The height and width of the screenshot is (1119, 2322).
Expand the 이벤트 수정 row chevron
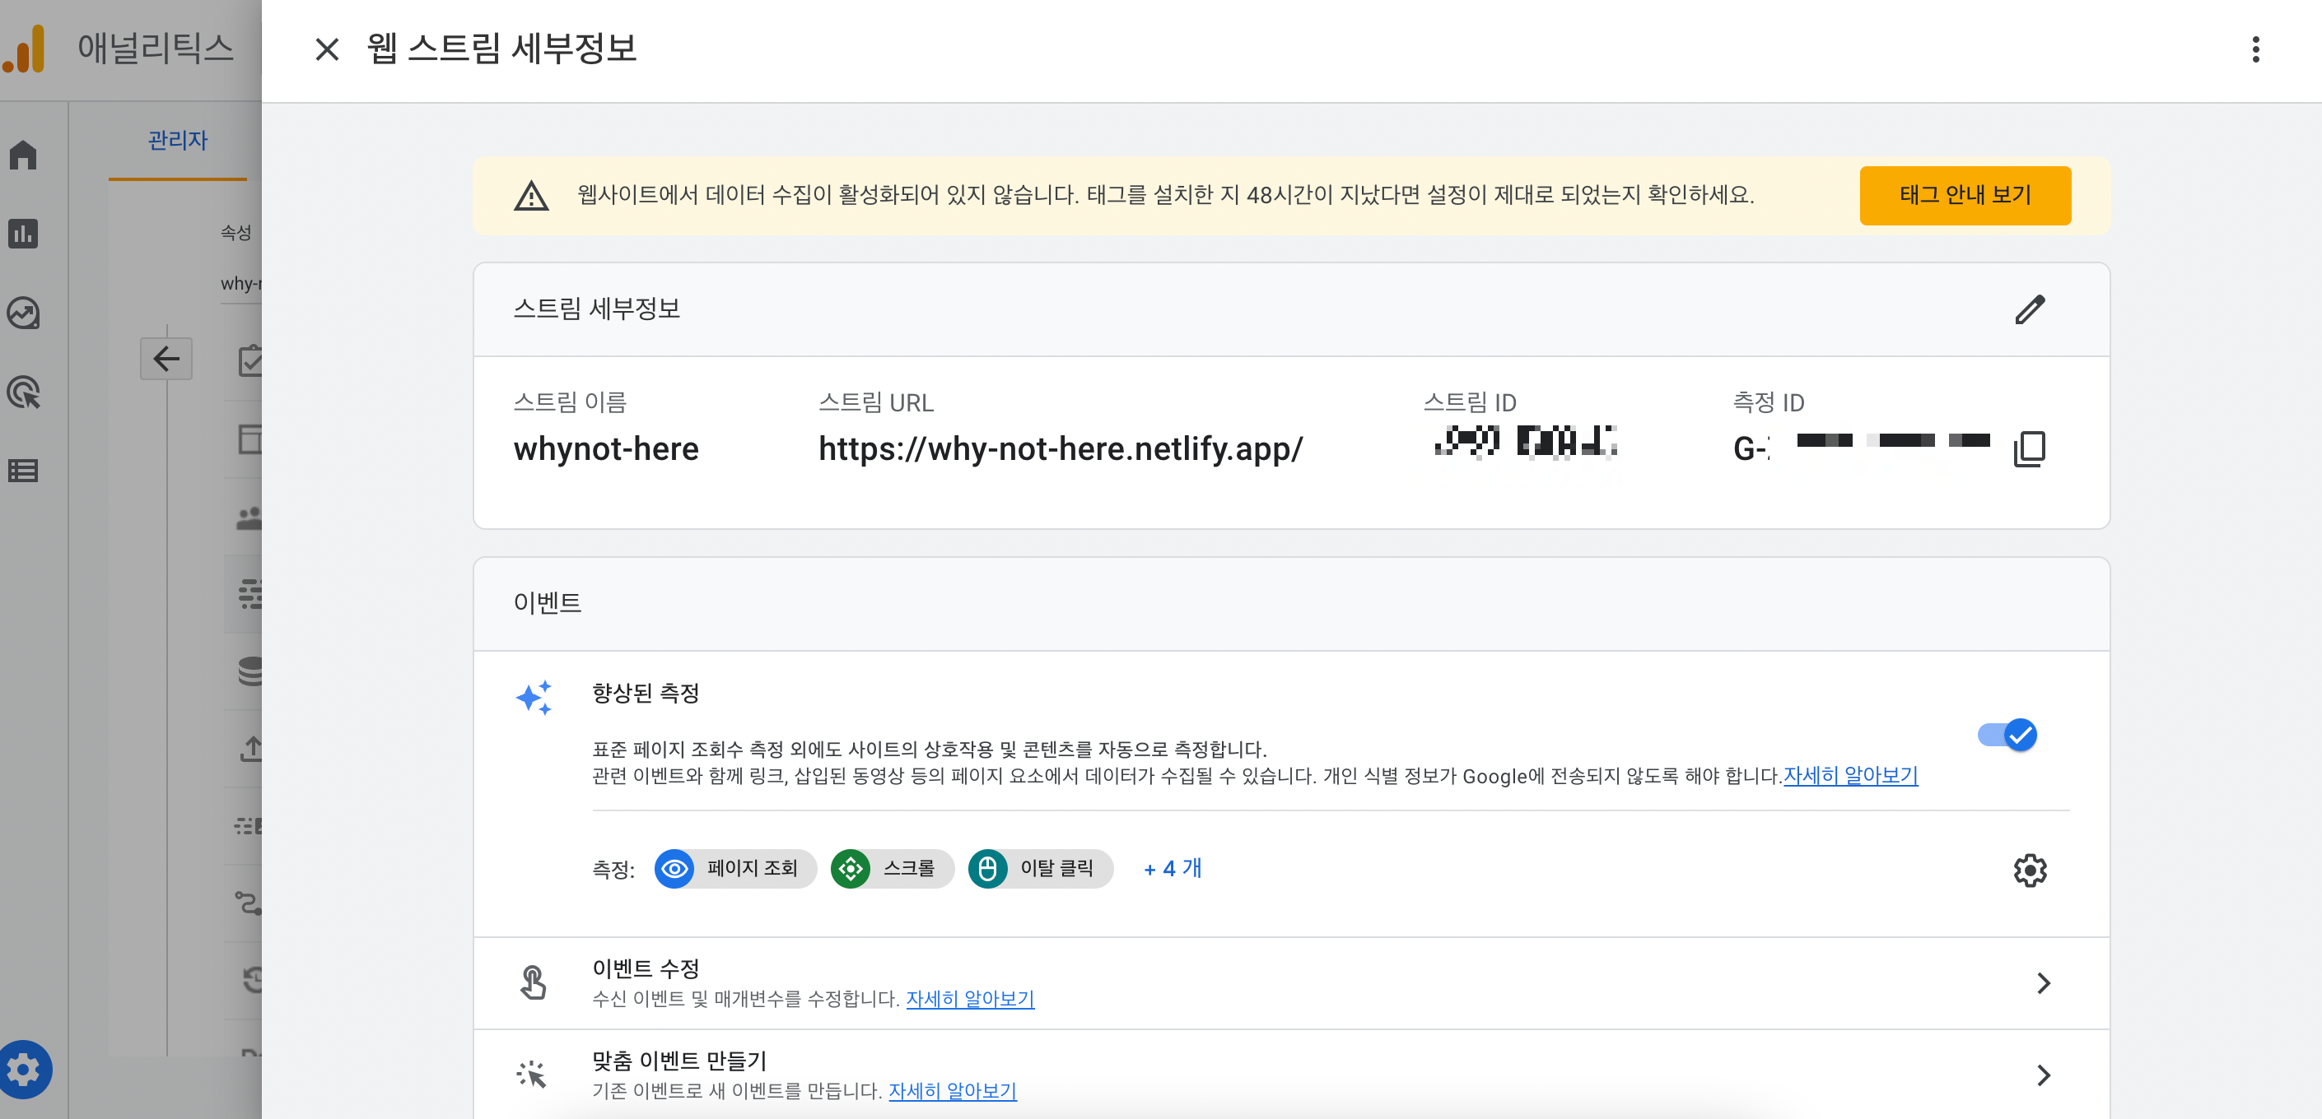2043,983
